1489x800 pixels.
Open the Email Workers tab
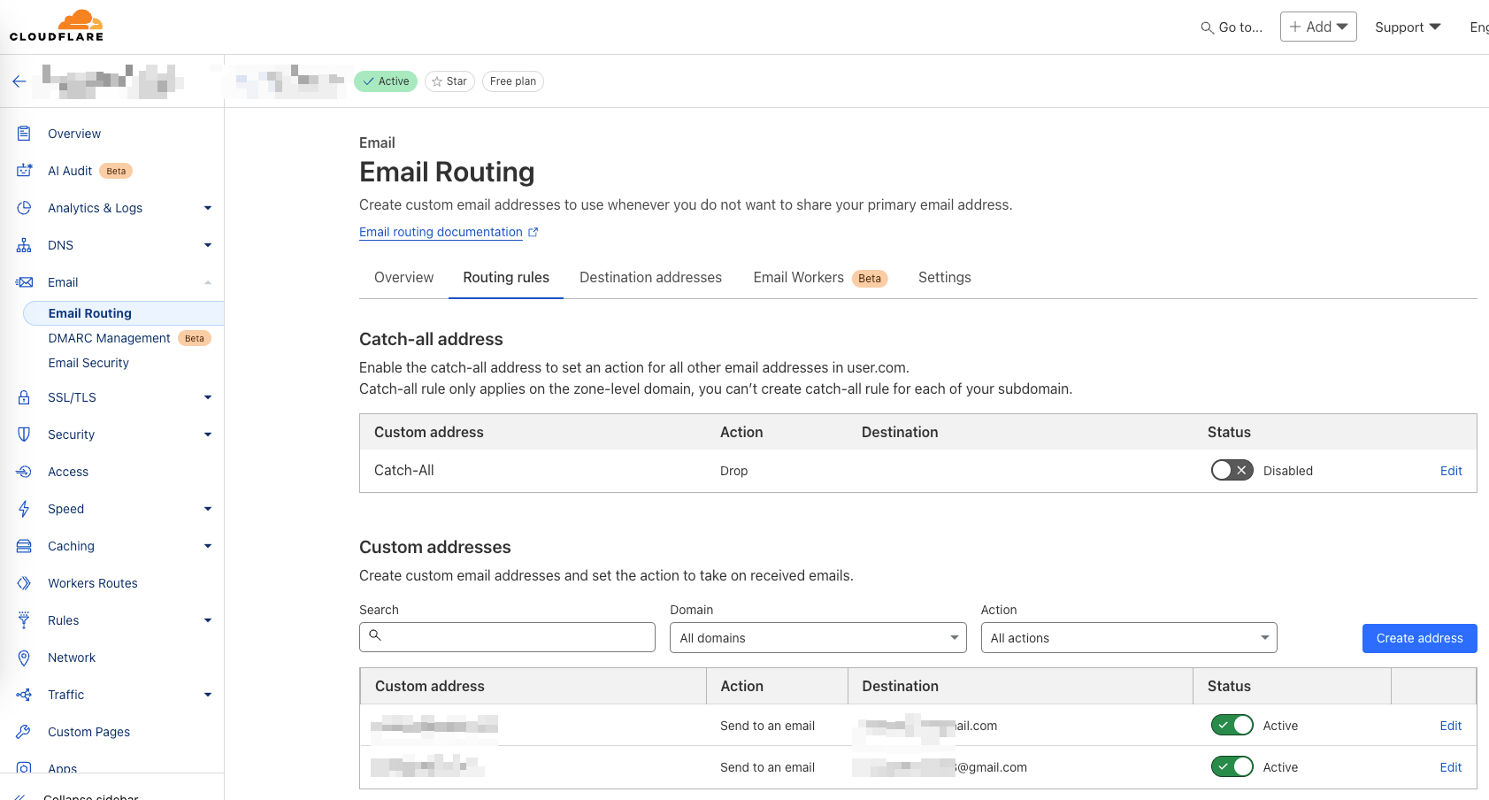[819, 278]
